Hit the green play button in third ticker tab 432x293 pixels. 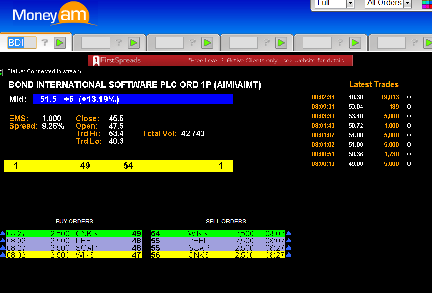(207, 43)
